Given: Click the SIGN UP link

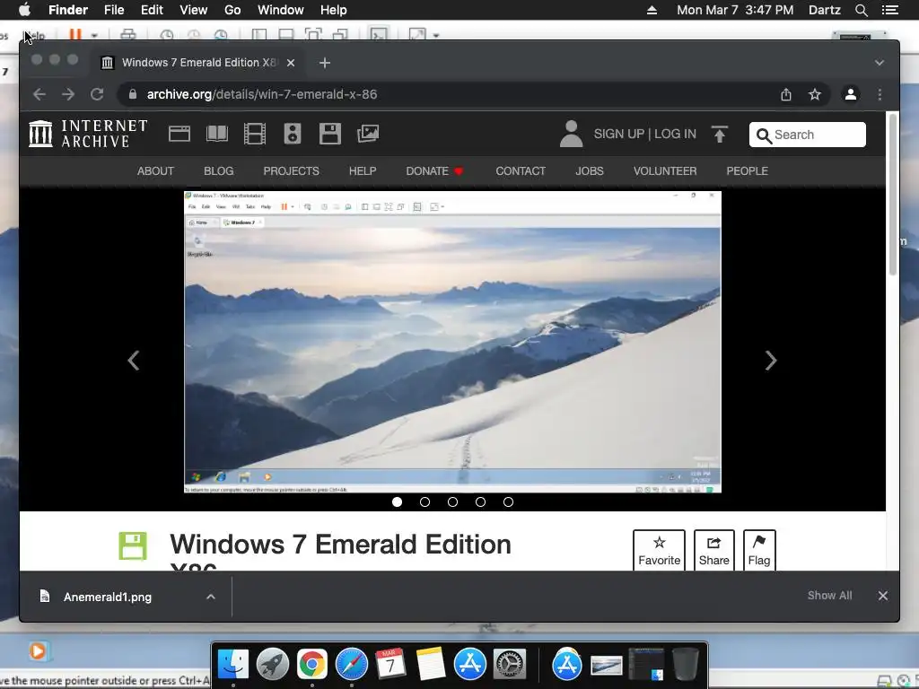Looking at the screenshot, I should (x=619, y=134).
